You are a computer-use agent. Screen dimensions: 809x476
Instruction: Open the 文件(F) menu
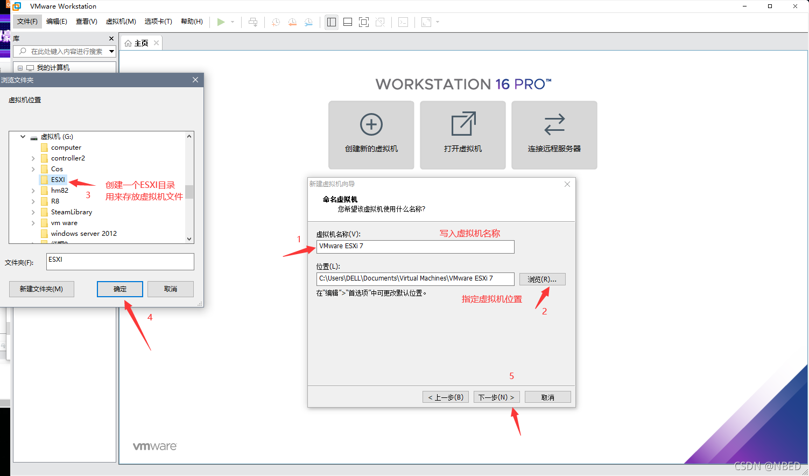27,22
